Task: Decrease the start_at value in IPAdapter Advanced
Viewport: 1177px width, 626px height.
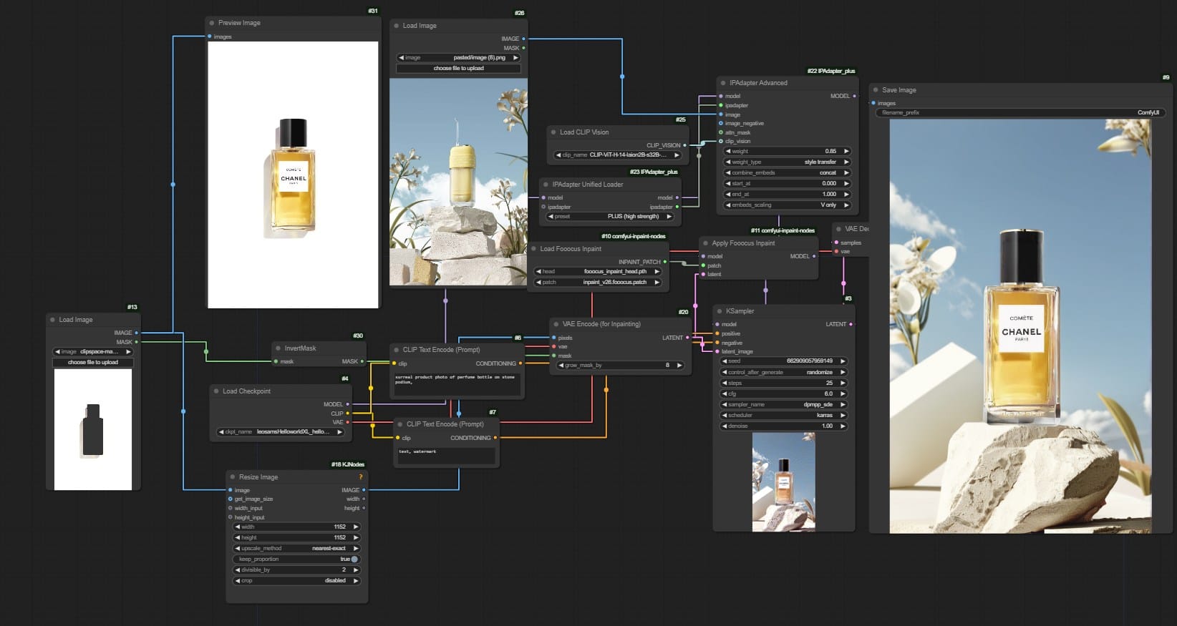Action: [728, 184]
